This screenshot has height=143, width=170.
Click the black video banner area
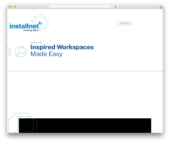(85, 125)
